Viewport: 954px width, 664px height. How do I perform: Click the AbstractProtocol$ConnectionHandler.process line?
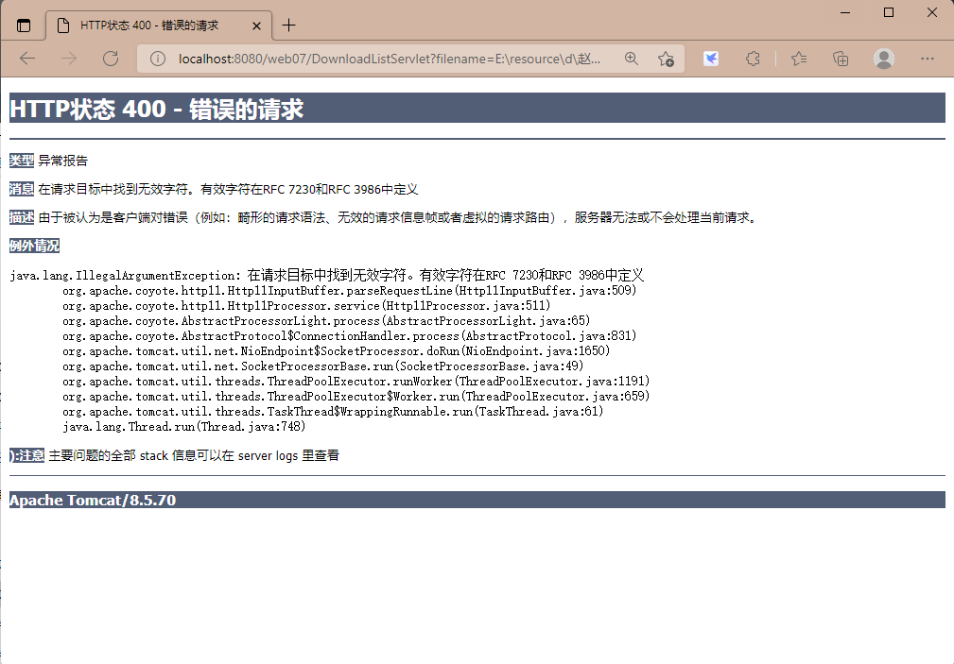349,336
